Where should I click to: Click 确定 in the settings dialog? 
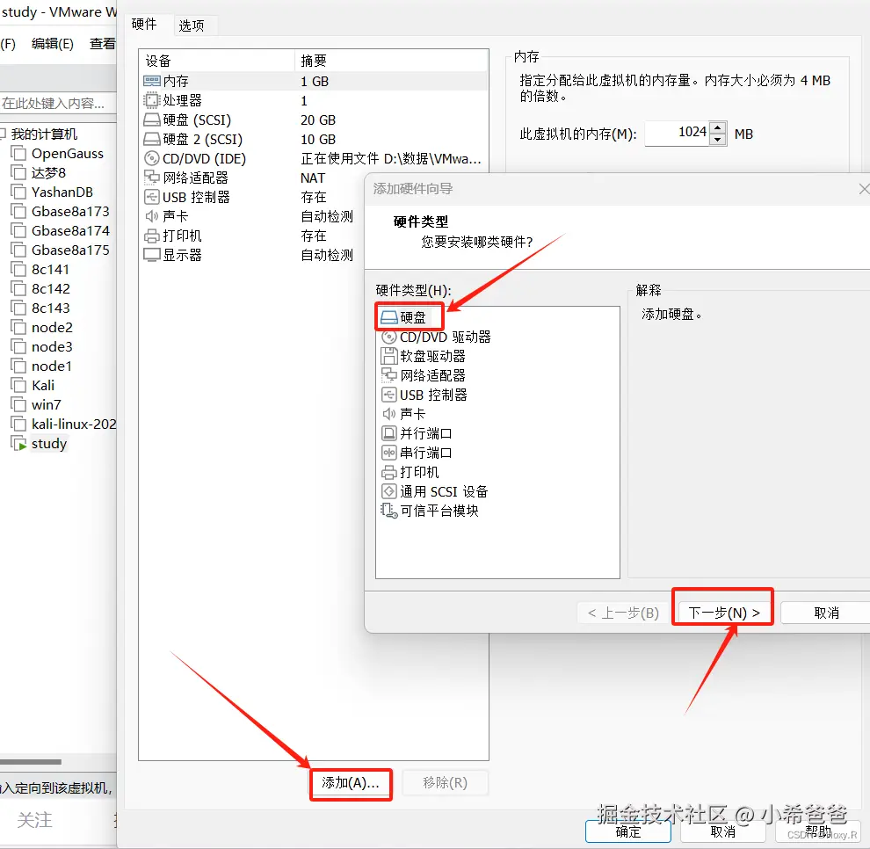point(628,831)
